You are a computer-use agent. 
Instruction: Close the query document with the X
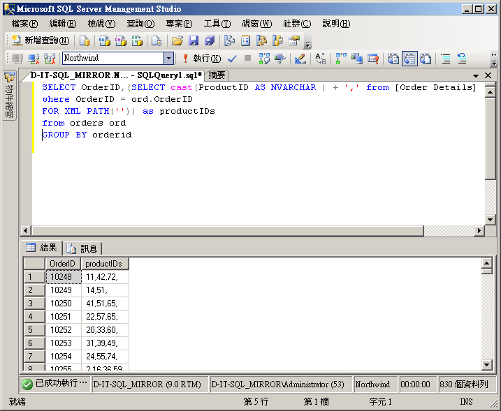click(488, 75)
